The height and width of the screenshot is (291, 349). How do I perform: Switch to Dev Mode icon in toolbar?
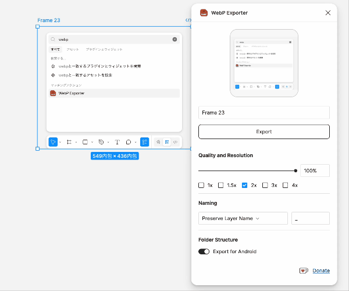click(x=176, y=142)
